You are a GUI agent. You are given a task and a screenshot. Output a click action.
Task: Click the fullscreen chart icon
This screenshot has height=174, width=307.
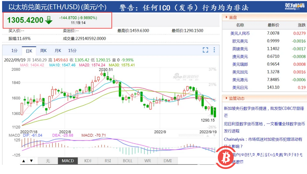pos(205,50)
